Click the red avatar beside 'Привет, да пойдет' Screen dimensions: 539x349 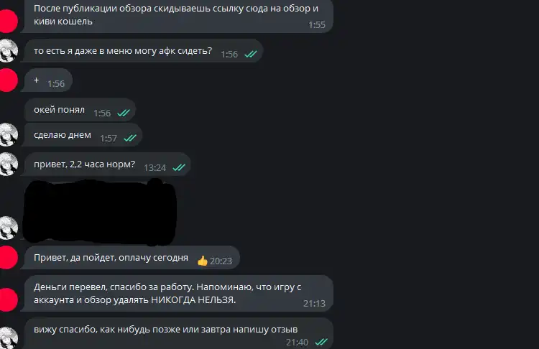point(8,257)
